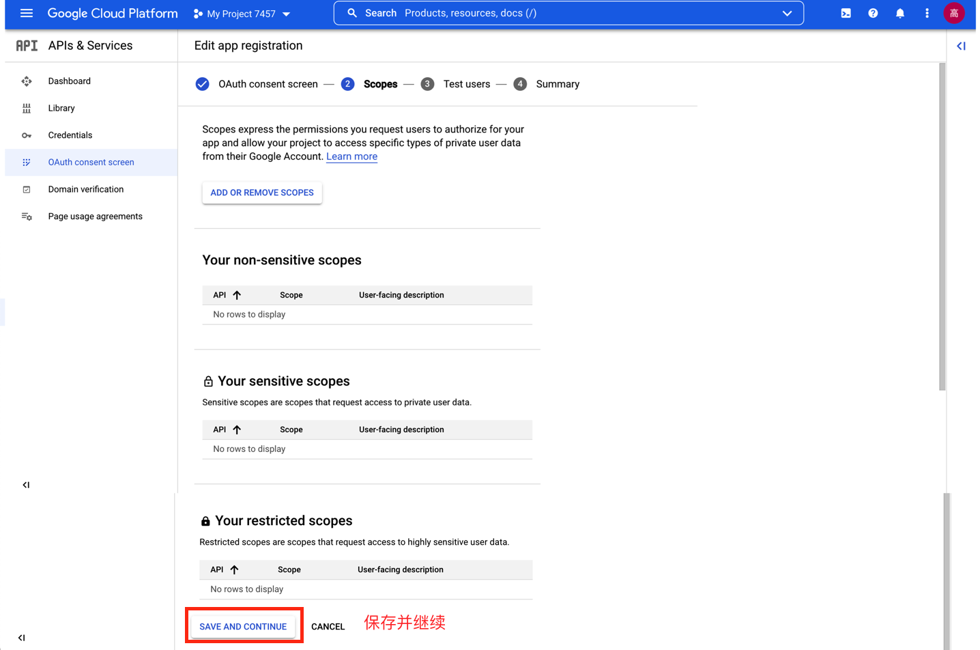980x650 pixels.
Task: Click the CANCEL button
Action: click(x=328, y=627)
